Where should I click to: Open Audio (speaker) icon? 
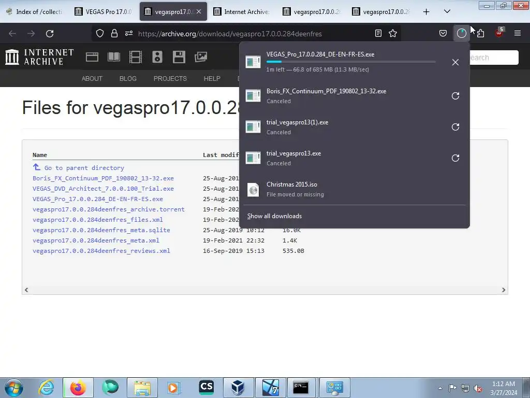(x=157, y=57)
